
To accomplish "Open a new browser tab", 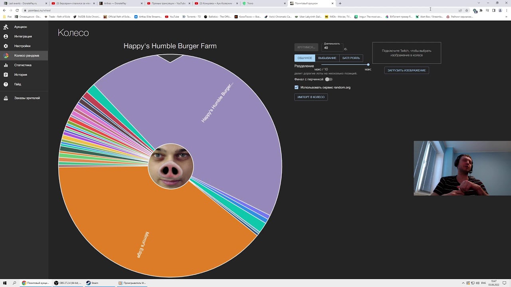I will point(340,3).
